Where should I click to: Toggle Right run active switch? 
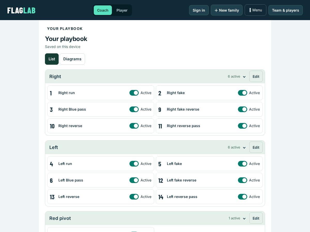click(134, 93)
